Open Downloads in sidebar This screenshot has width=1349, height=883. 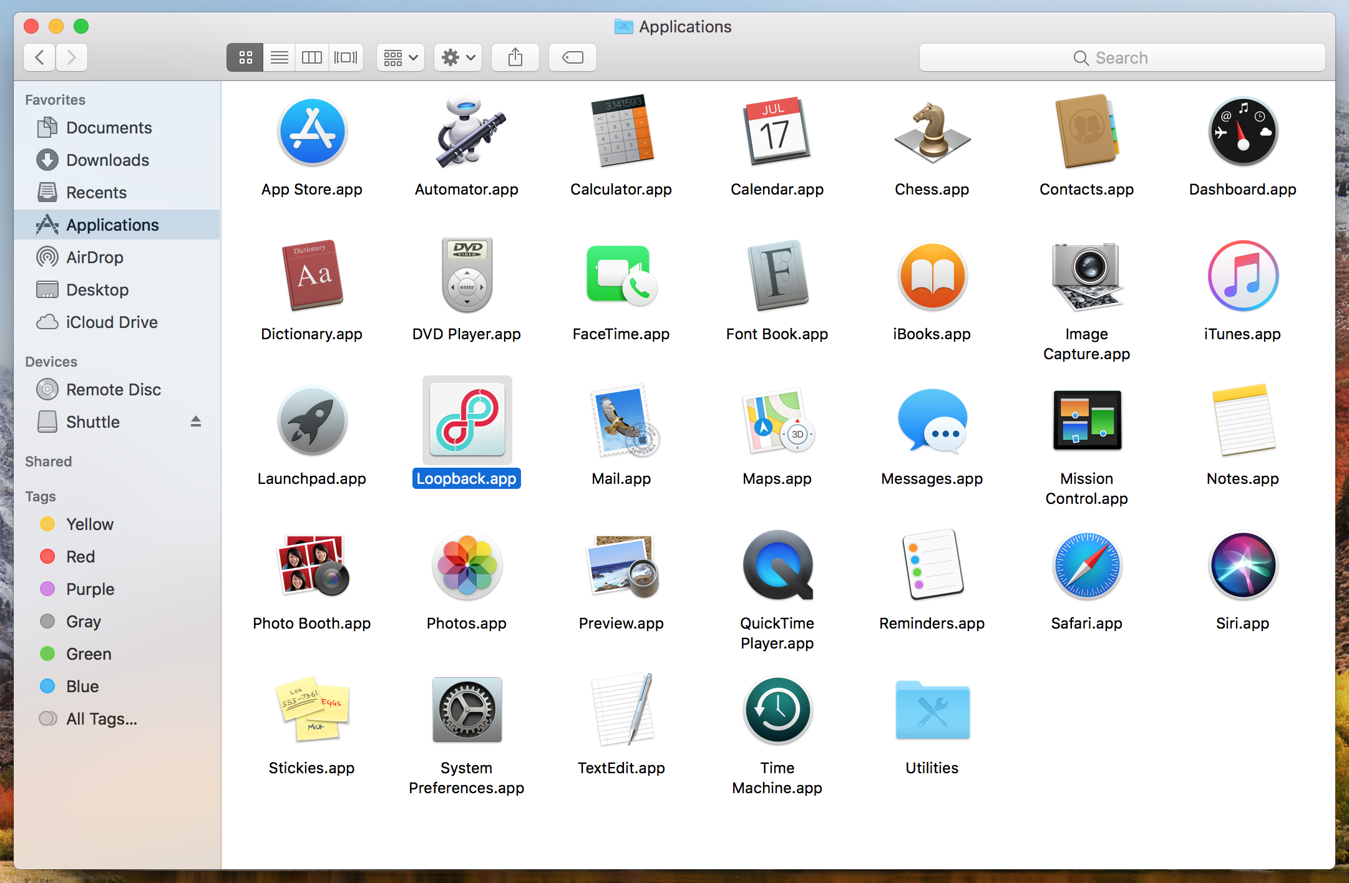tap(117, 160)
